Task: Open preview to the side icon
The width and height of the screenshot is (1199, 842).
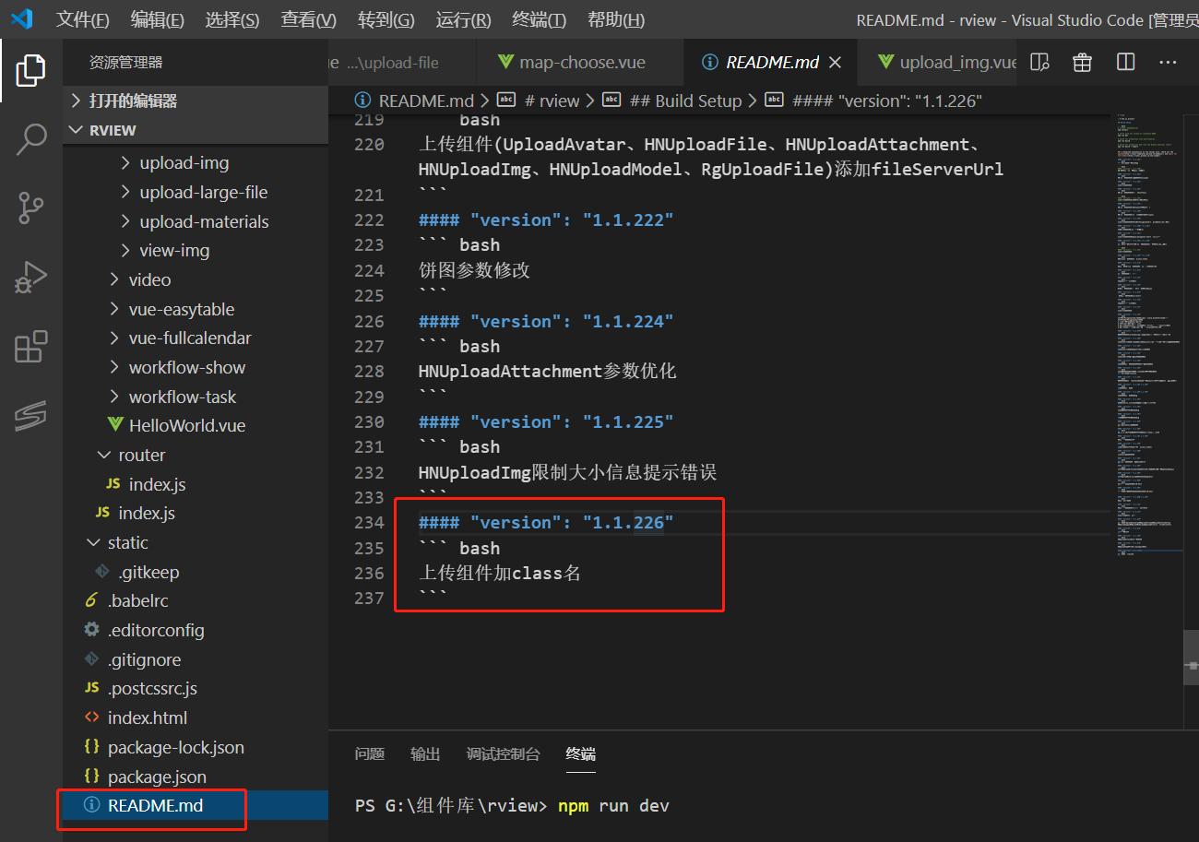Action: [1039, 62]
